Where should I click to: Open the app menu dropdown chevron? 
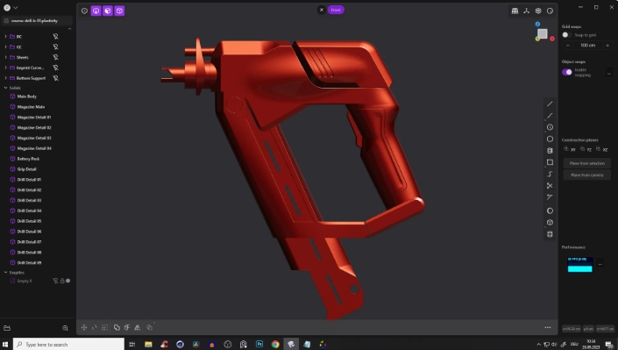coord(16,8)
